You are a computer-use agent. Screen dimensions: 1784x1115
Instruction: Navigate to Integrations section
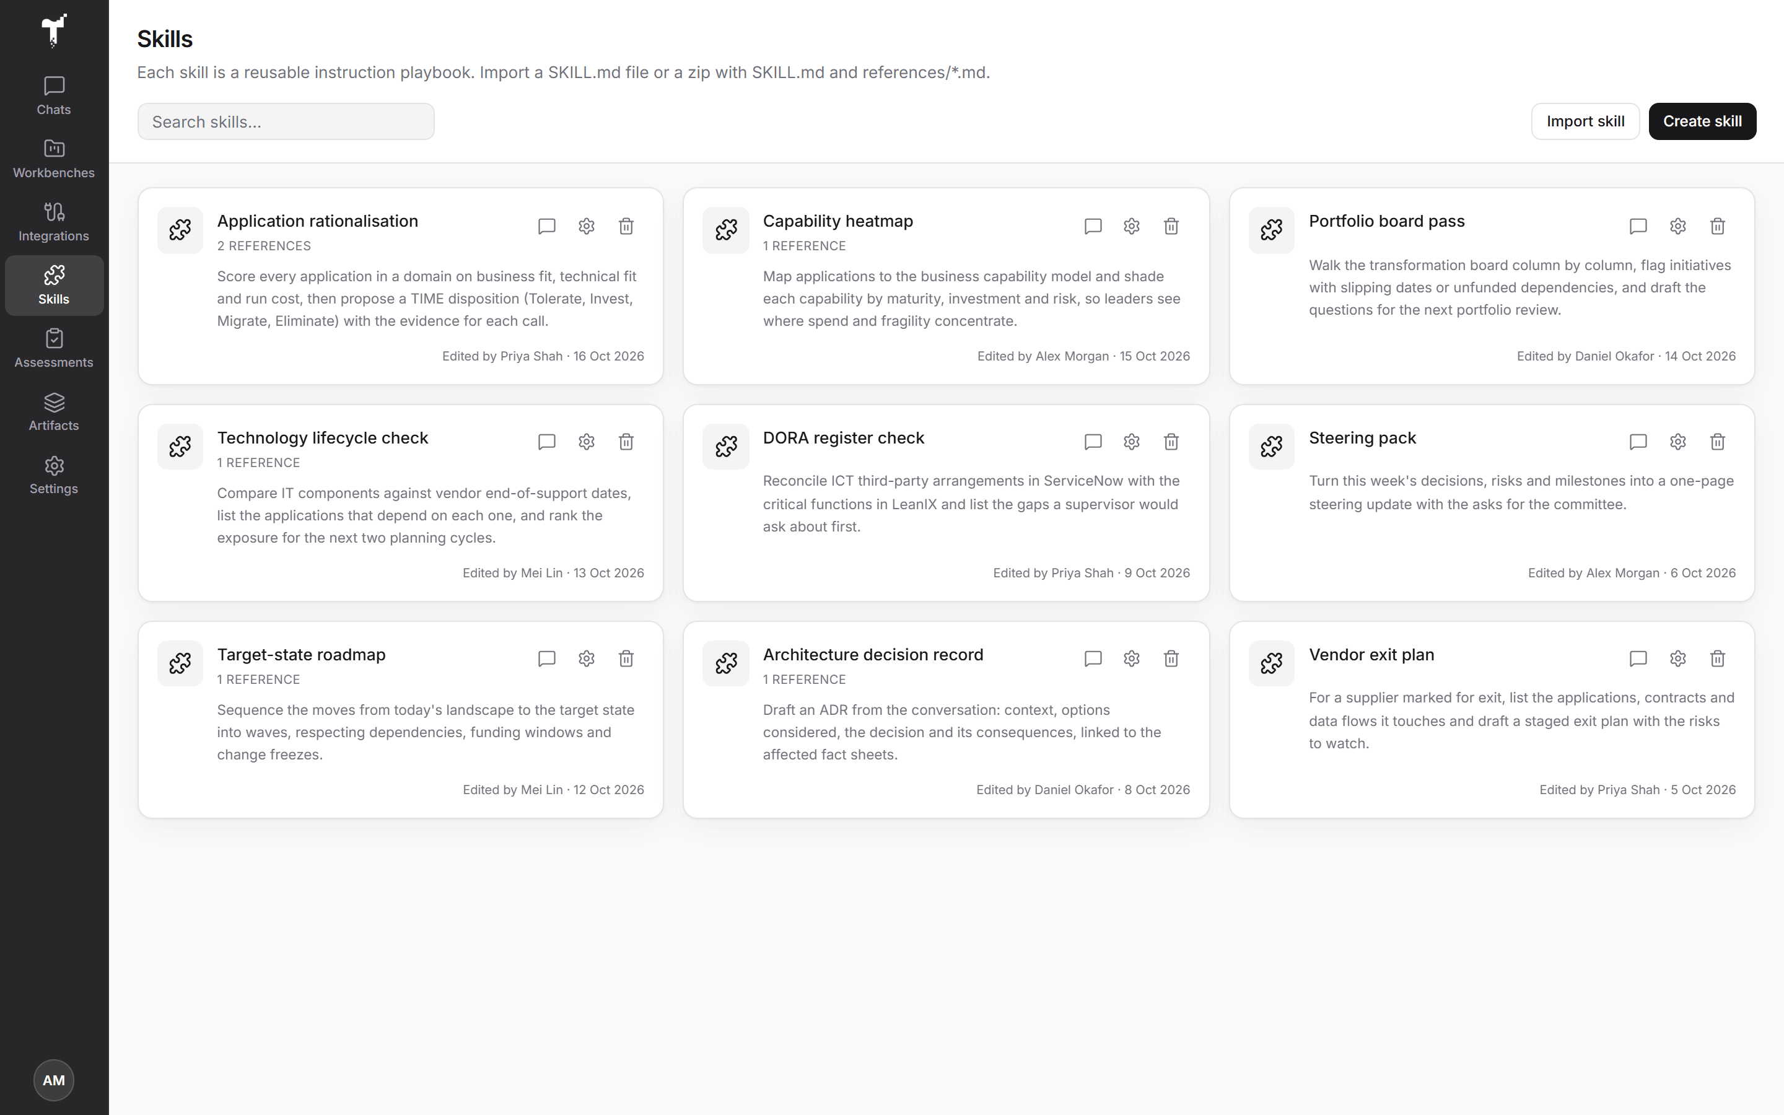click(54, 223)
